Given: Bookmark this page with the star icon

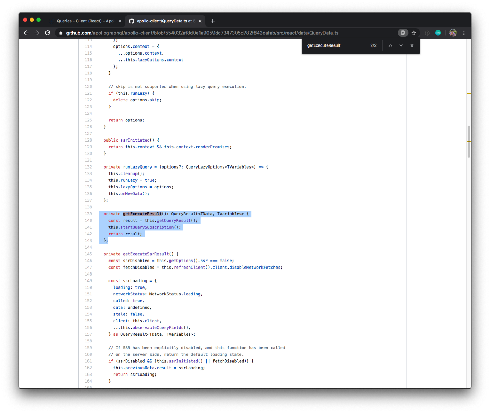Looking at the screenshot, I should coord(414,33).
